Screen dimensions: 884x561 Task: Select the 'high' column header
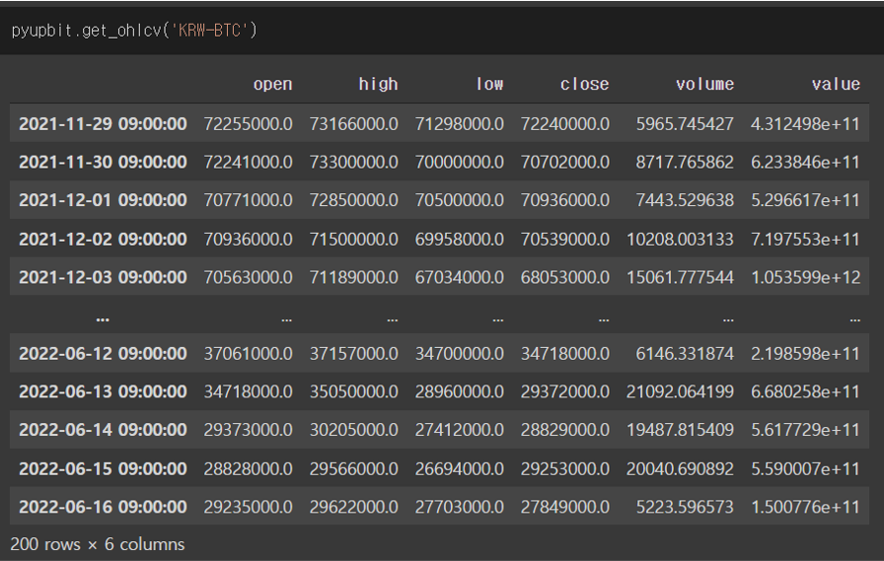click(x=378, y=85)
